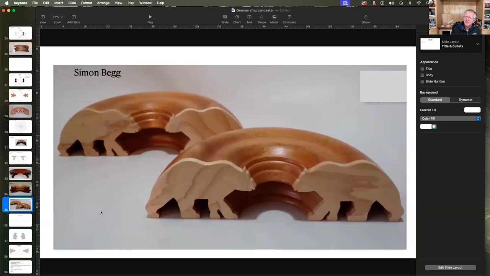Expand the Slide Layout chevron
The width and height of the screenshot is (490, 276).
tap(477, 44)
